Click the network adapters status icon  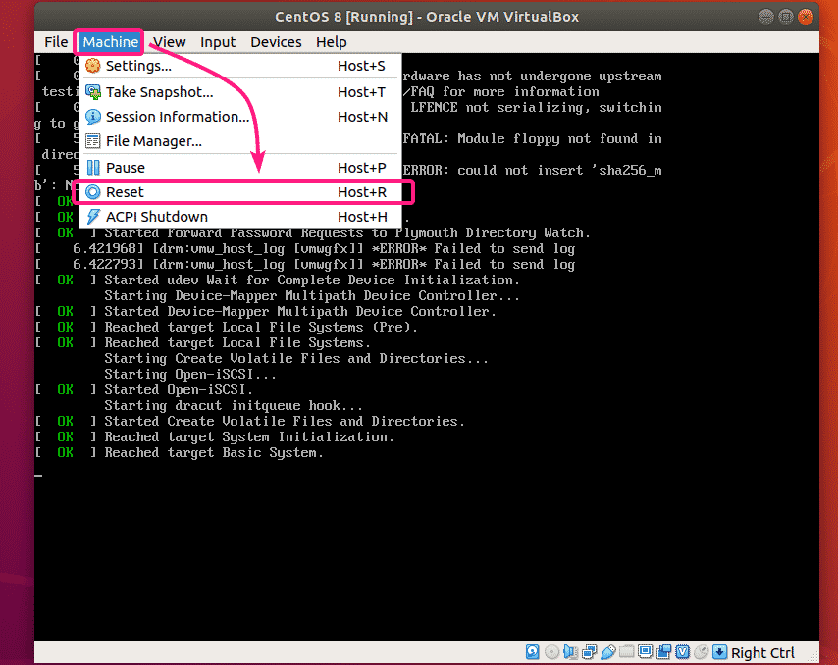tap(589, 652)
